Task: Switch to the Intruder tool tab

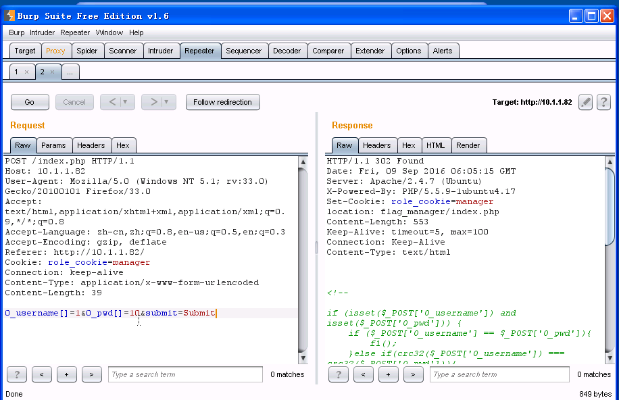Action: 161,51
